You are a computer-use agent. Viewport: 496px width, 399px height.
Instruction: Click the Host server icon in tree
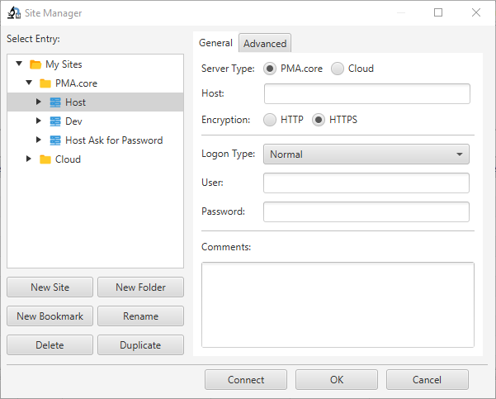coord(55,102)
